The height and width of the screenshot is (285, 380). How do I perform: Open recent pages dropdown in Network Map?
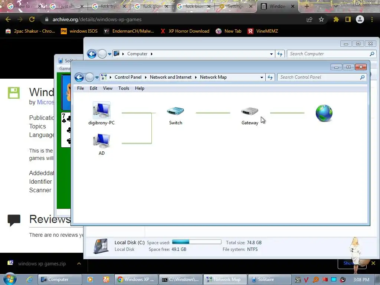pyautogui.click(x=97, y=78)
